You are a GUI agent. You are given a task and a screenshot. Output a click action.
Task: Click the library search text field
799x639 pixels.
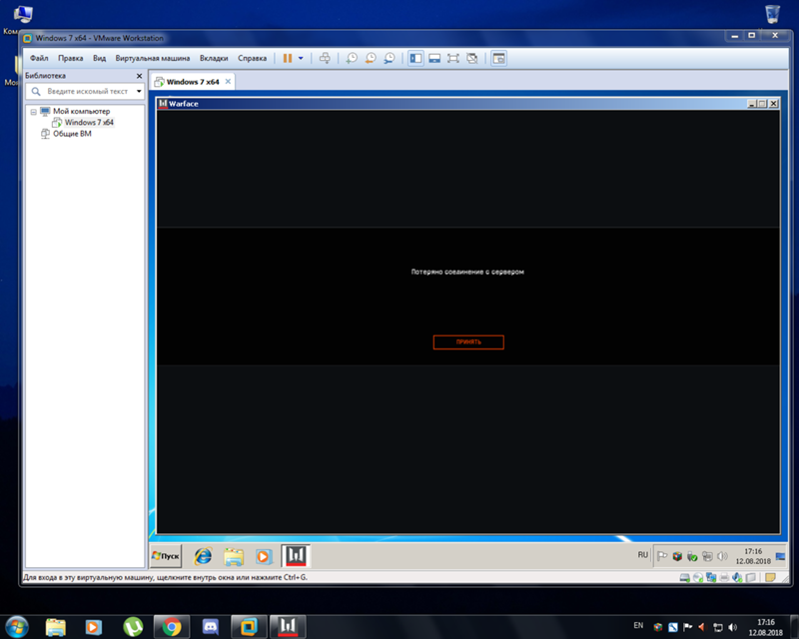point(85,91)
